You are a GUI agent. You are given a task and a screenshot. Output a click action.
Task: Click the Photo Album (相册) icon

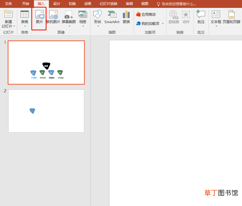[x=83, y=14]
